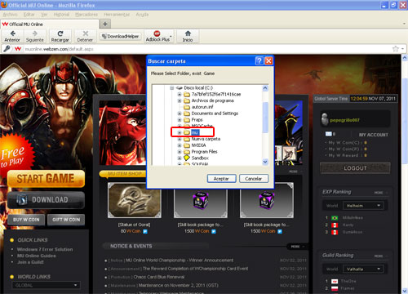Go back with the Anterior button
The image size is (408, 294).
(12, 36)
